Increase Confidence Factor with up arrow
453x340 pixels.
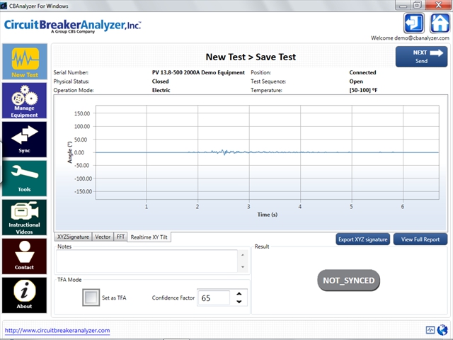pos(239,294)
